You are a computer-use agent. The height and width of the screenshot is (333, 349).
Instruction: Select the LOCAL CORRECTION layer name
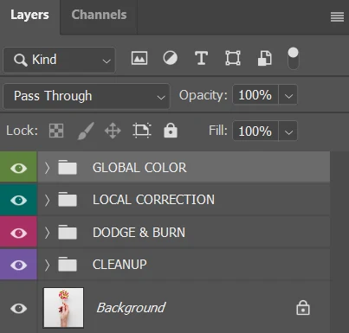(153, 200)
